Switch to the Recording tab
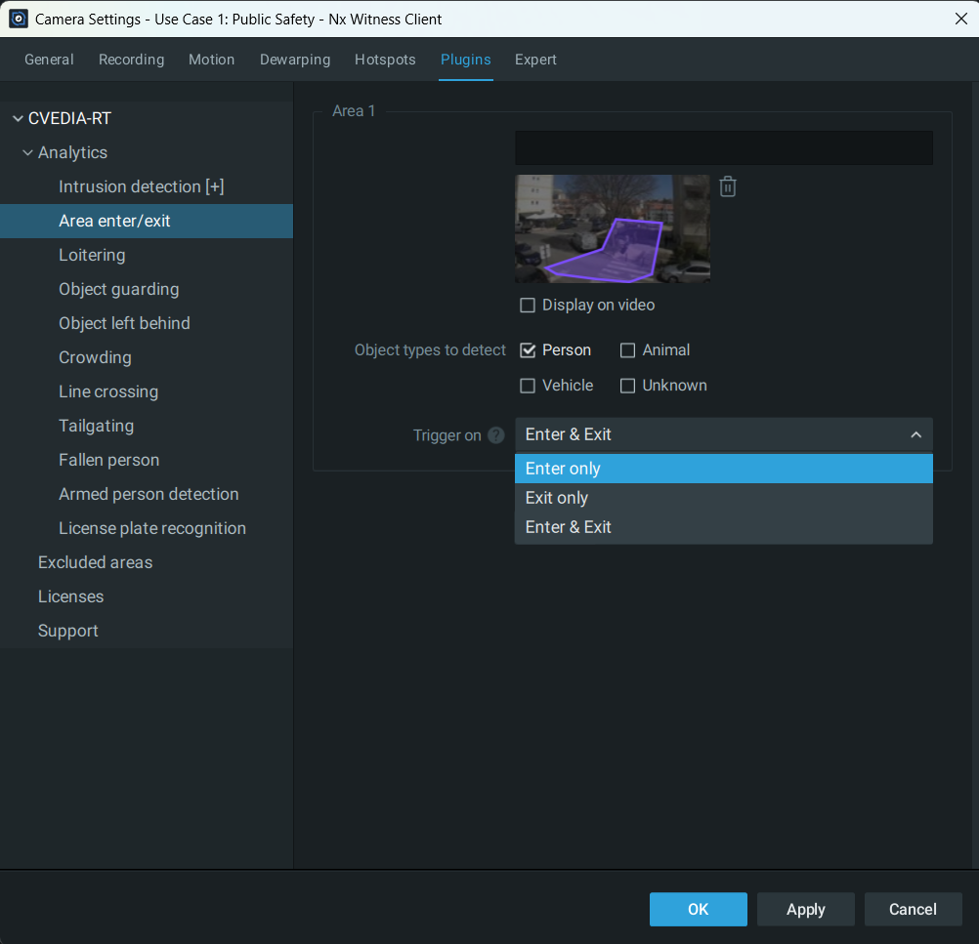Viewport: 979px width, 944px height. point(131,60)
